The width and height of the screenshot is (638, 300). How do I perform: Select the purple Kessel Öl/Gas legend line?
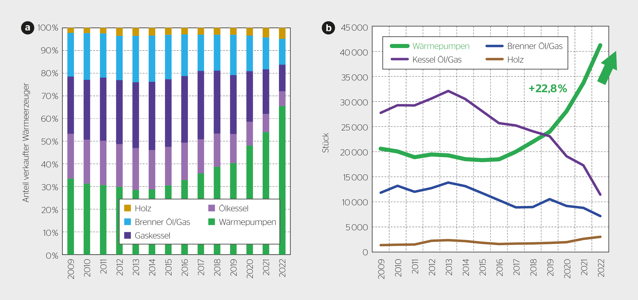[x=399, y=59]
